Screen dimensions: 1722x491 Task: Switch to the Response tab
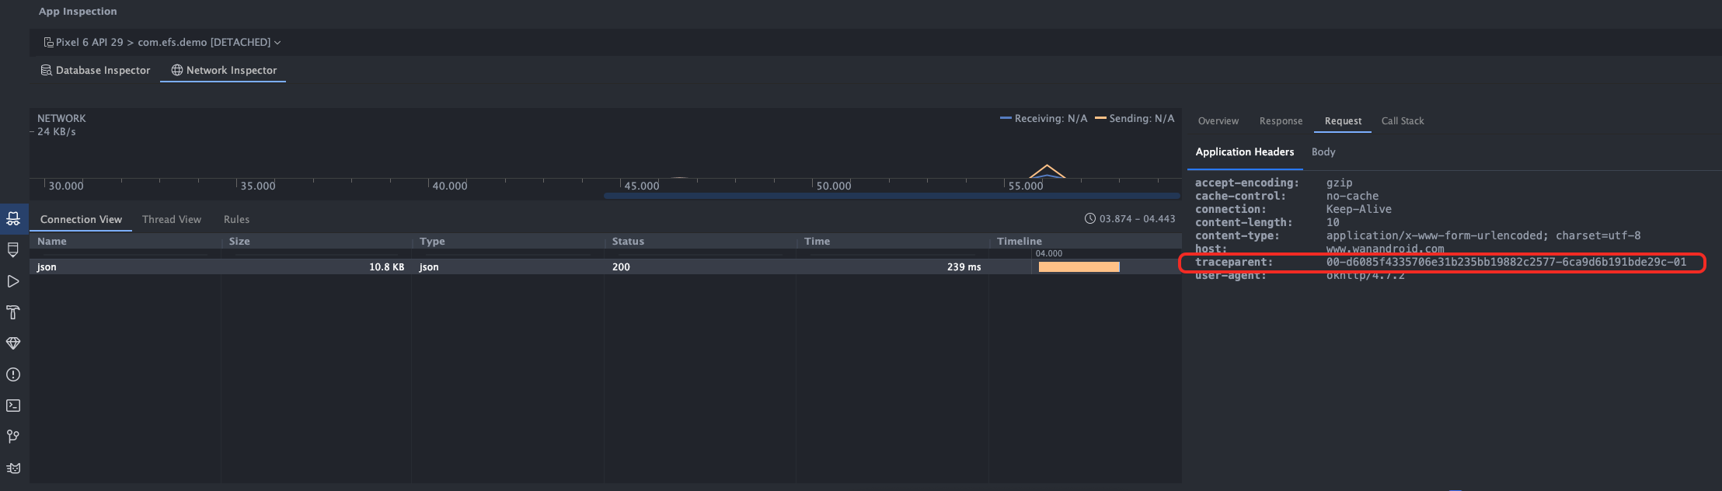coord(1281,120)
